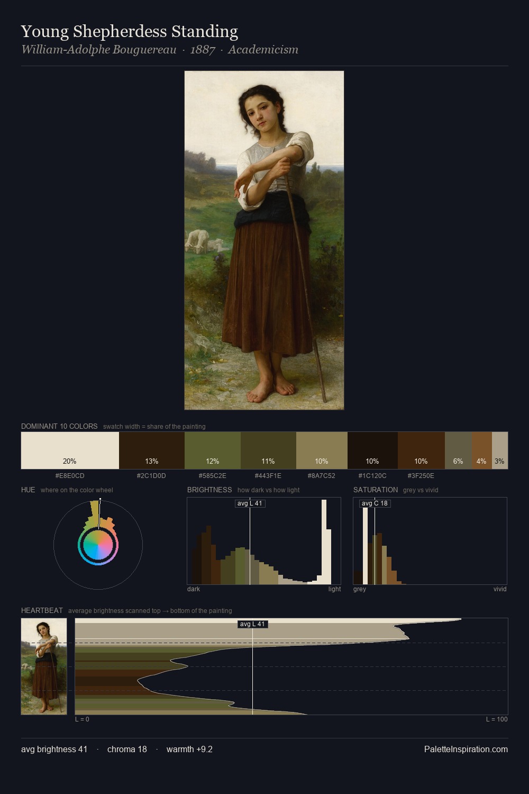
Task: Click the 'vivid' axis label under Saturation
Action: pyautogui.click(x=500, y=589)
